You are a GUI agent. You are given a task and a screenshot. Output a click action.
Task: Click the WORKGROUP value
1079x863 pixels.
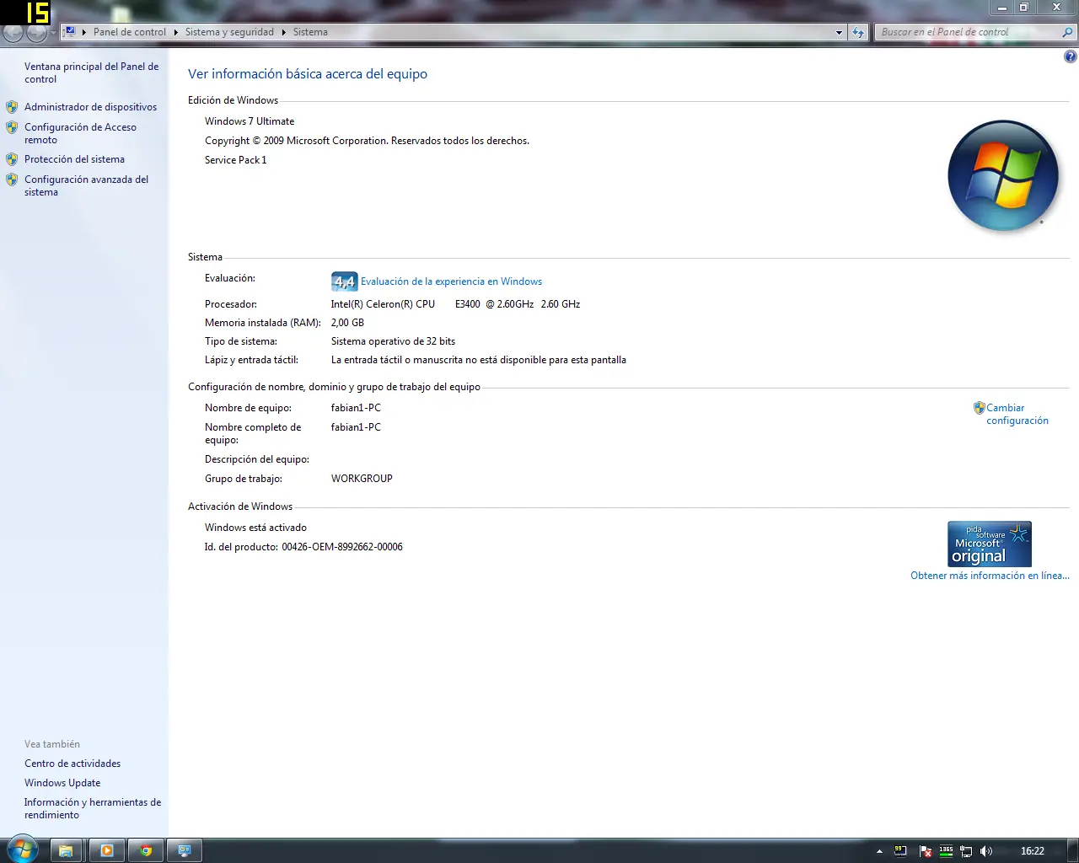(362, 479)
